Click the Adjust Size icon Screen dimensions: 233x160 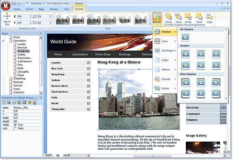(x=7, y=17)
